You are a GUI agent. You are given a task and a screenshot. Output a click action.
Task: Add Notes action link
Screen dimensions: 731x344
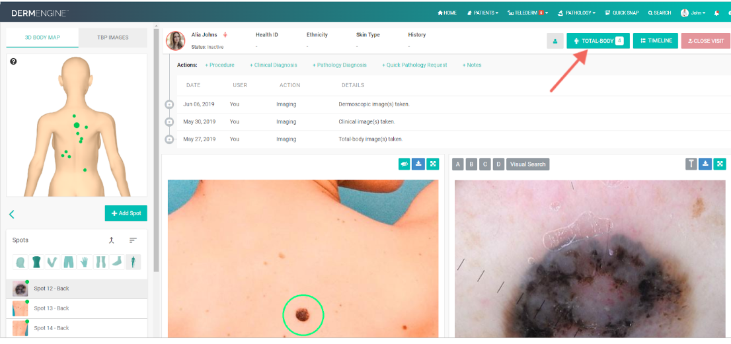(x=472, y=65)
